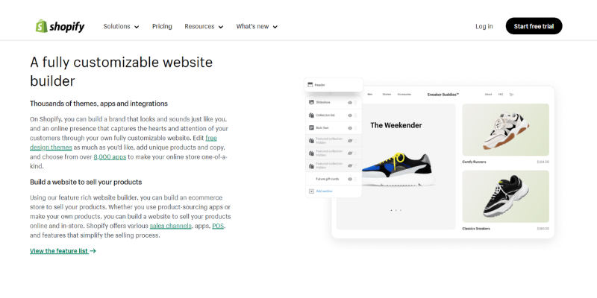Open the Resources dropdown
Image resolution: width=597 pixels, height=298 pixels.
(x=204, y=26)
